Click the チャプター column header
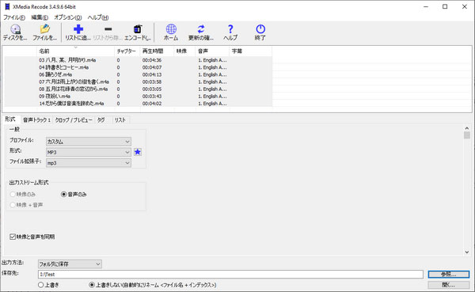475x292 pixels. [127, 51]
